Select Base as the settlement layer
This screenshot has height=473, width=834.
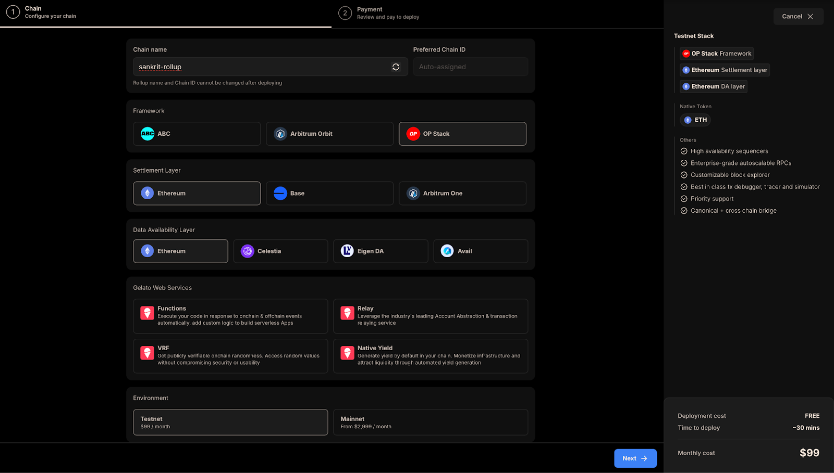coord(329,193)
